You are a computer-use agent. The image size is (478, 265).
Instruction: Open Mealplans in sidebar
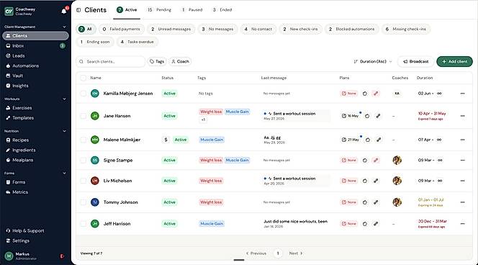pos(35,160)
